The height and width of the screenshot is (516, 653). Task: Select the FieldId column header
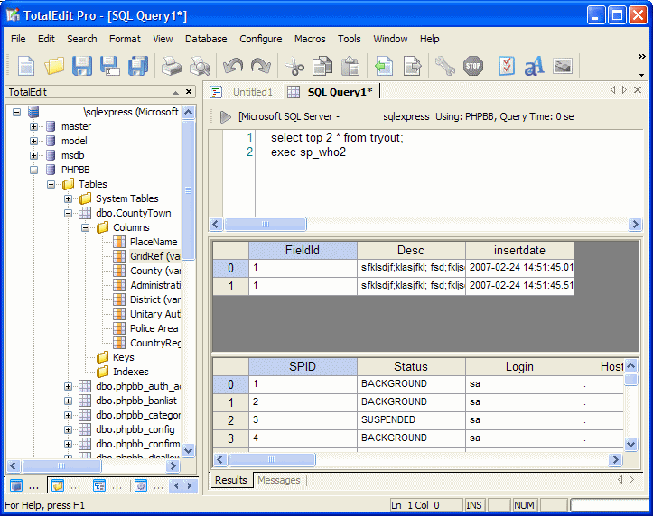click(303, 250)
